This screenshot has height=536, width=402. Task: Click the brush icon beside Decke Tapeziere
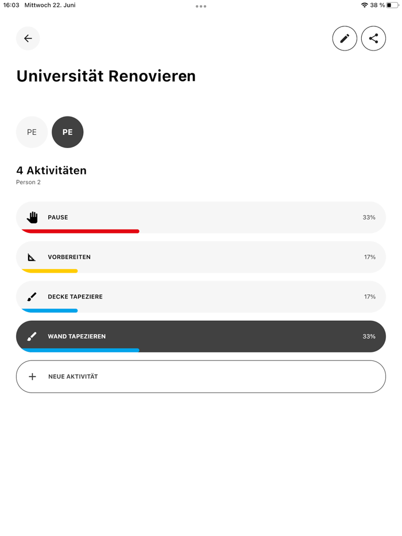coord(32,297)
